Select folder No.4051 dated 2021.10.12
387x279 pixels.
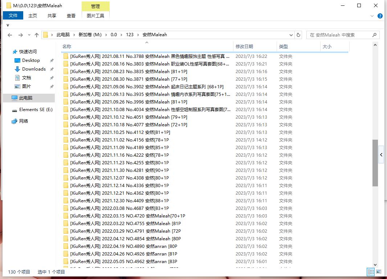[x=205, y=117]
